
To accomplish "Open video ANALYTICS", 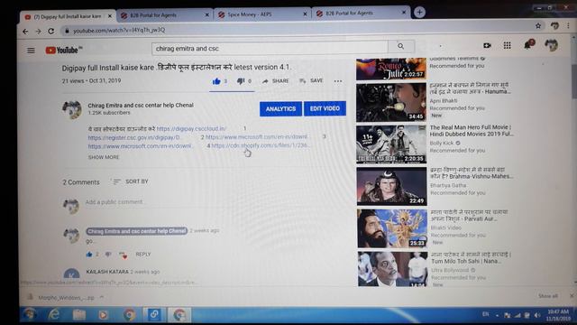I will pos(280,109).
